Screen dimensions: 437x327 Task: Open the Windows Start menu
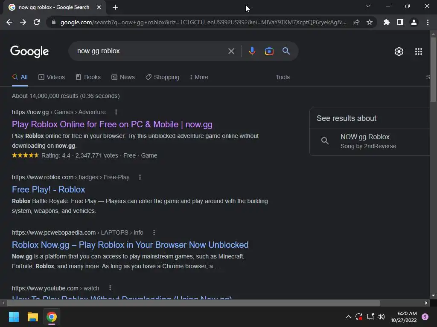coord(14,317)
